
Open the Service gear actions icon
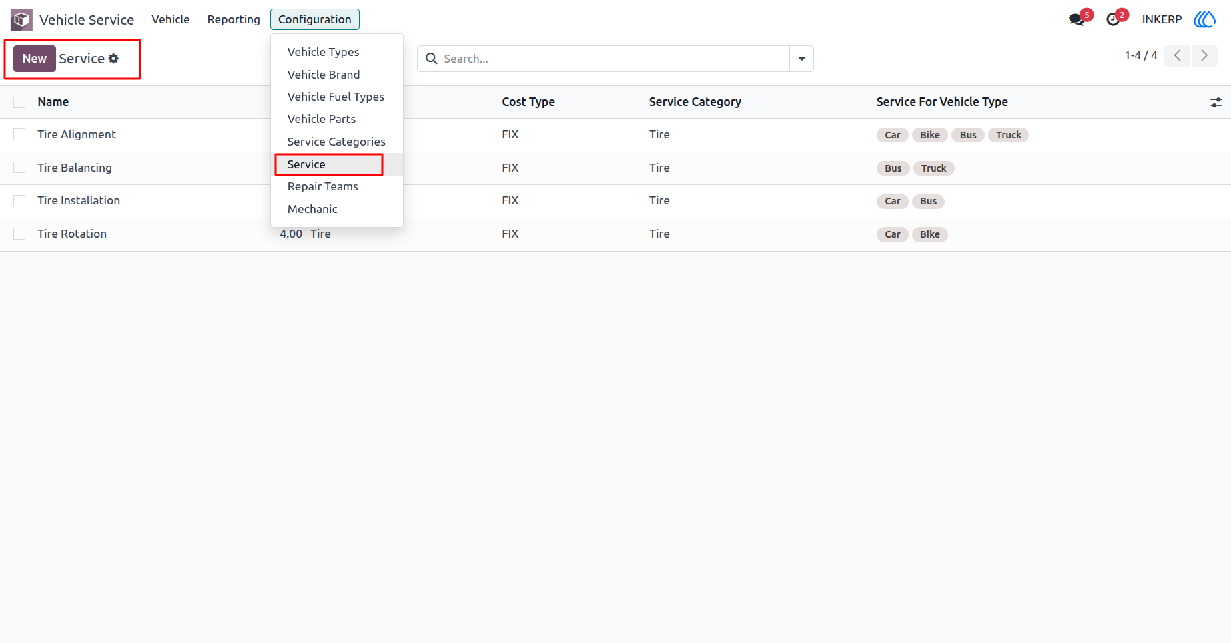pos(113,59)
